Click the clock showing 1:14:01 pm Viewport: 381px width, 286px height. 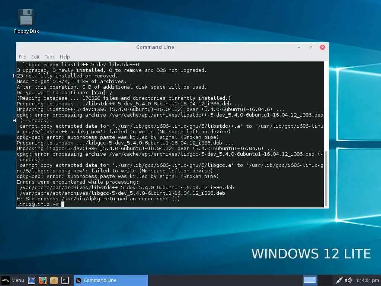(367, 280)
